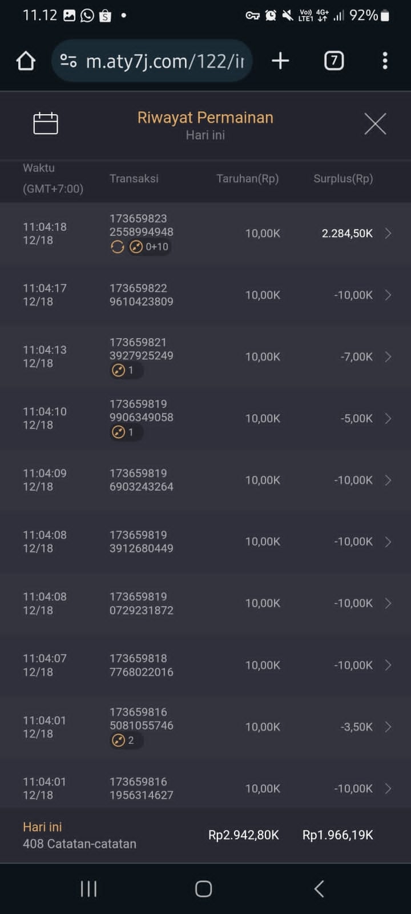Tap the free spin badge 0+10

click(150, 247)
